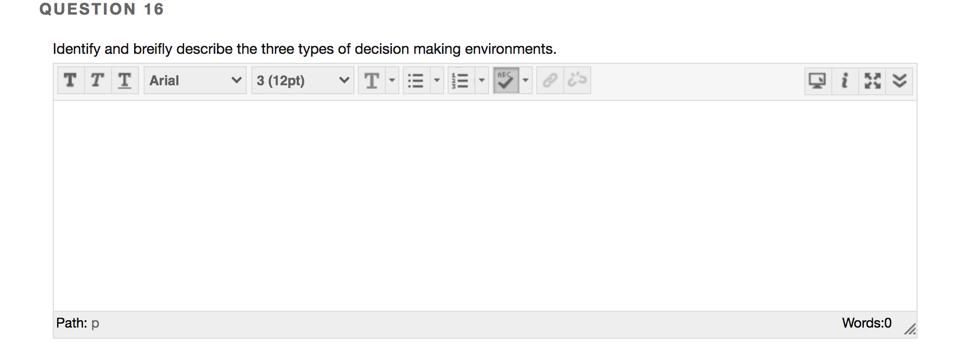Apply italic formatting with the slanted T icon
The image size is (958, 350).
coord(98,80)
